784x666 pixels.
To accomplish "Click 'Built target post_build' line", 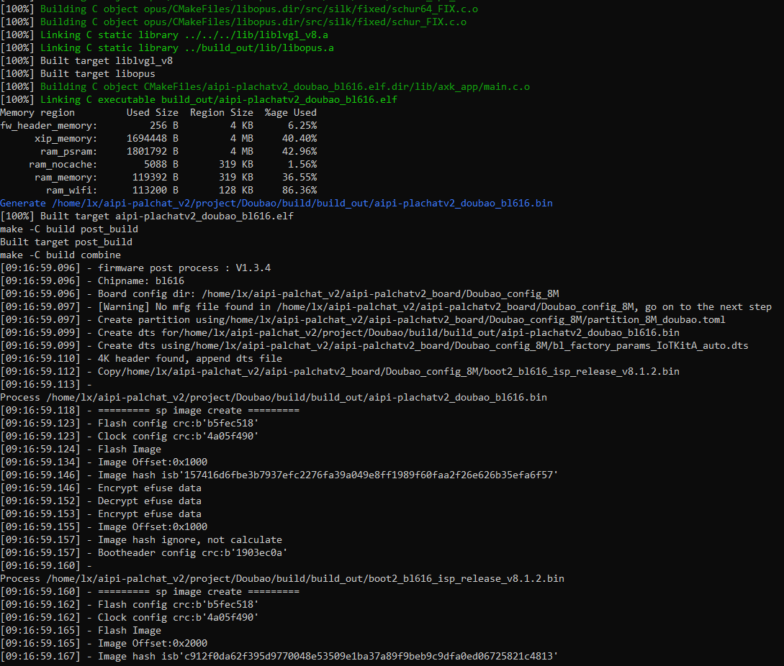I will 66,242.
